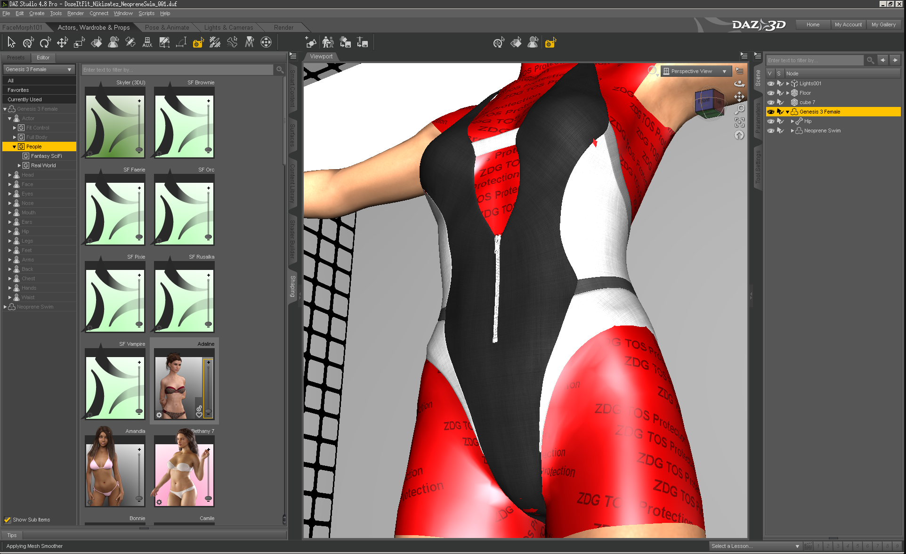The width and height of the screenshot is (906, 554).
Task: Uncheck Show Sub Items checkbox
Action: click(x=8, y=520)
